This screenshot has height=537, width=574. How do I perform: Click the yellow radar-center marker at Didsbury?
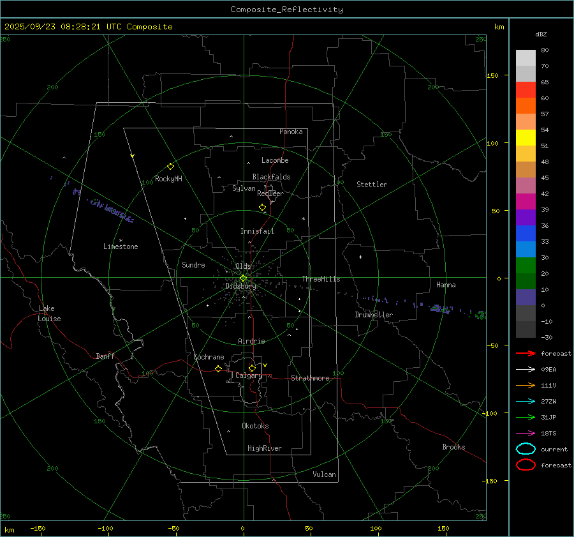pos(243,278)
